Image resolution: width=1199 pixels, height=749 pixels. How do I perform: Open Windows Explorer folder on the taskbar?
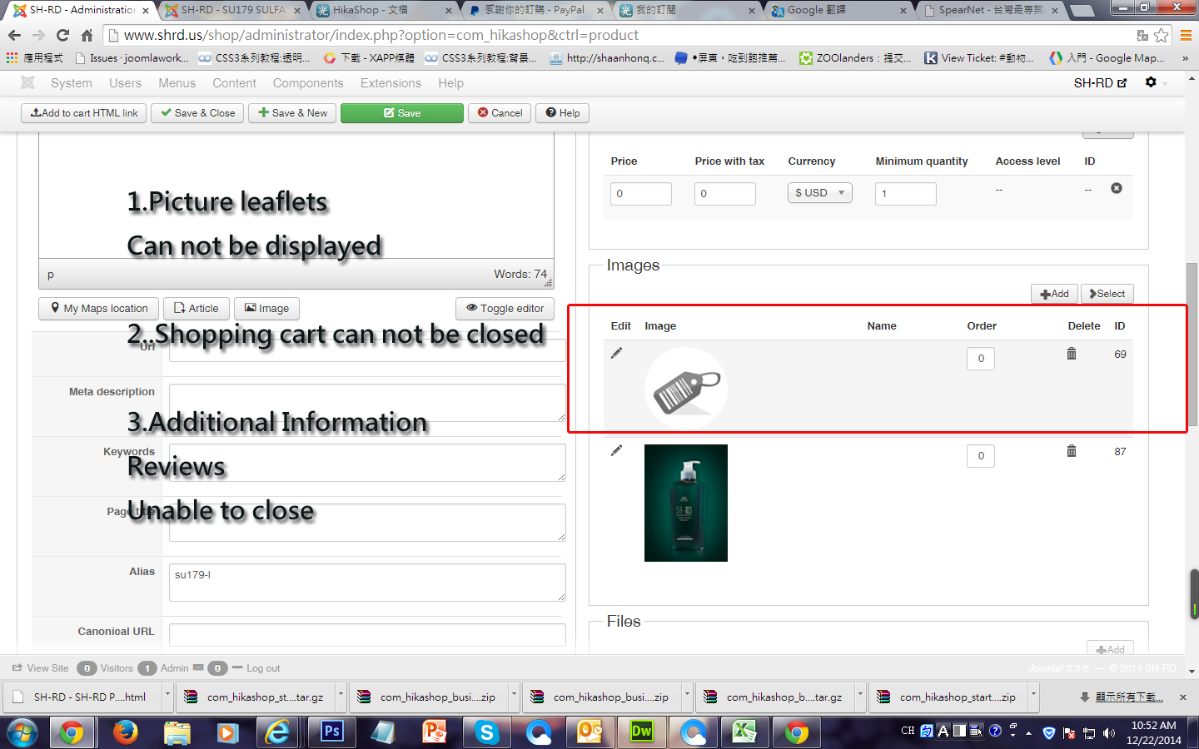point(177,732)
